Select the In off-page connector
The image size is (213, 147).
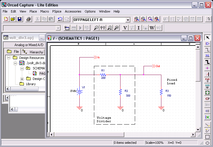click(x=97, y=57)
